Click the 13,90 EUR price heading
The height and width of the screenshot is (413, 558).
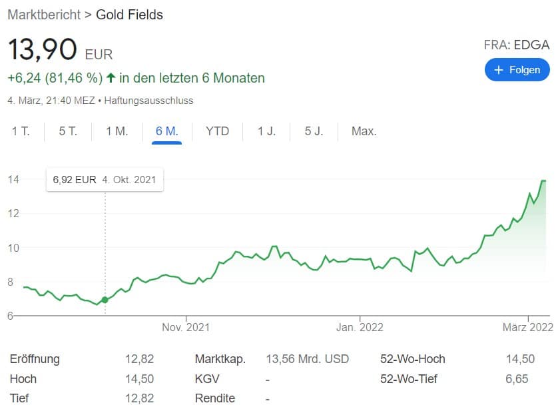[60, 51]
